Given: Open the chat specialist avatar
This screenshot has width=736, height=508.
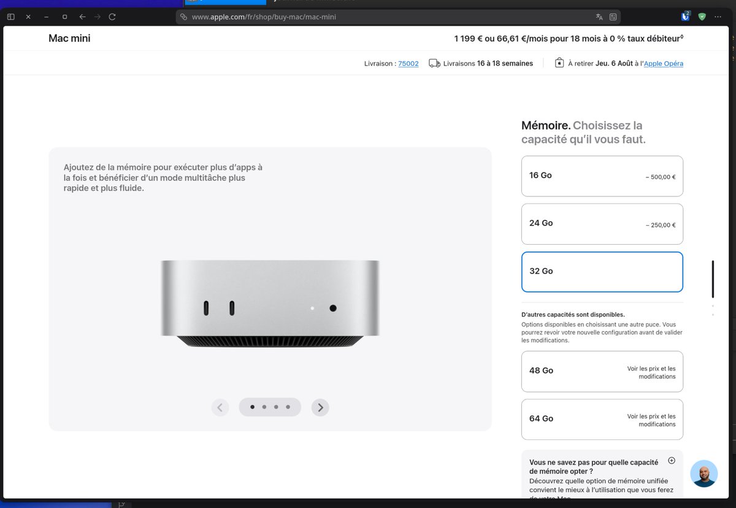Looking at the screenshot, I should point(703,474).
